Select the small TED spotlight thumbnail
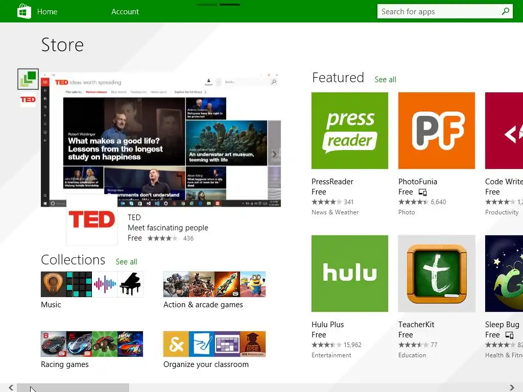523x392 pixels. pos(28,100)
